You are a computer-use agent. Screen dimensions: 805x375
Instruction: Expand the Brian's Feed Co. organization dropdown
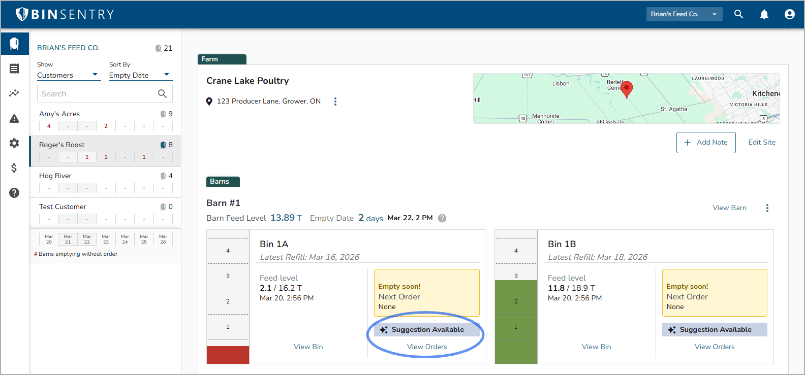coord(684,14)
